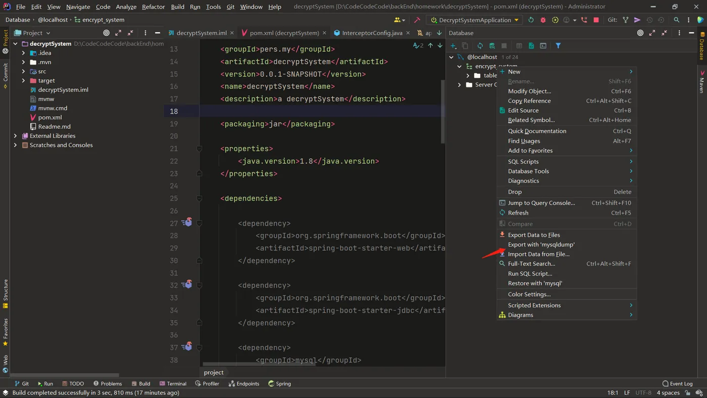Collapse all icon in Project panel header

(130, 33)
